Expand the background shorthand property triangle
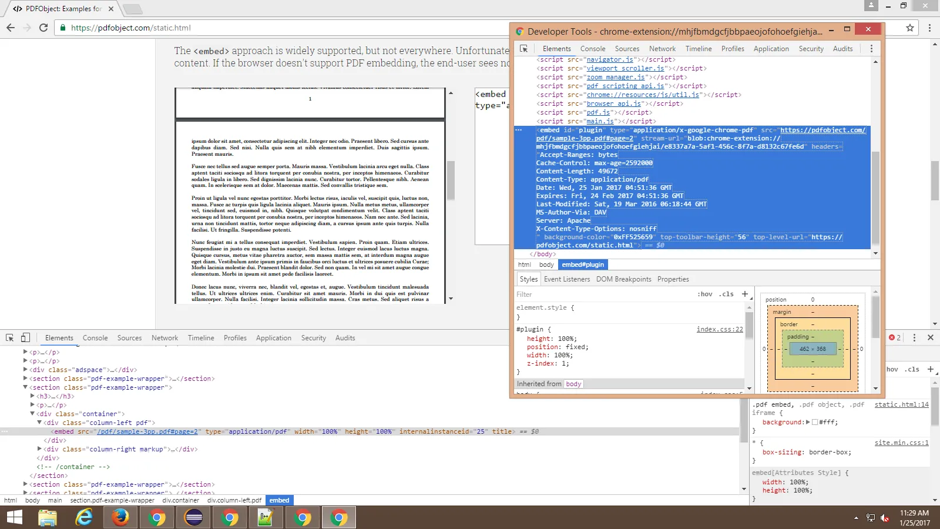Image resolution: width=940 pixels, height=529 pixels. tap(808, 422)
